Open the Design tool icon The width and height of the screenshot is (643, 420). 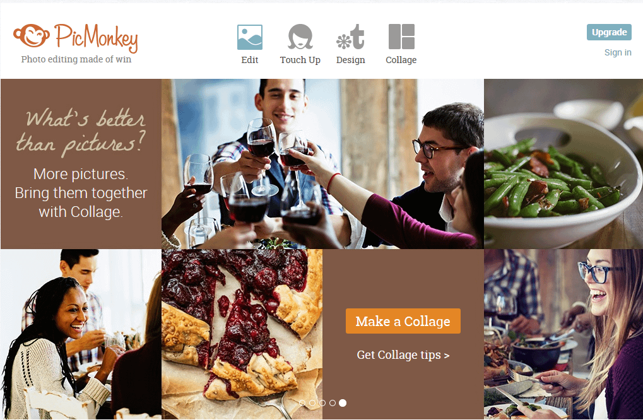350,37
